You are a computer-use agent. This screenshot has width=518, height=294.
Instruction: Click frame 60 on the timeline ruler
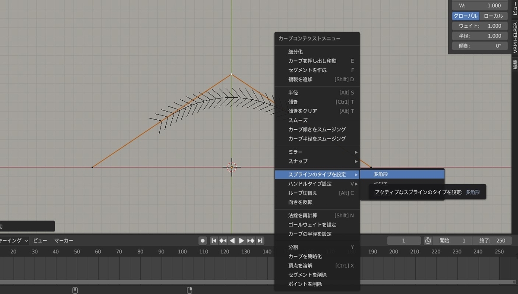tap(98, 252)
